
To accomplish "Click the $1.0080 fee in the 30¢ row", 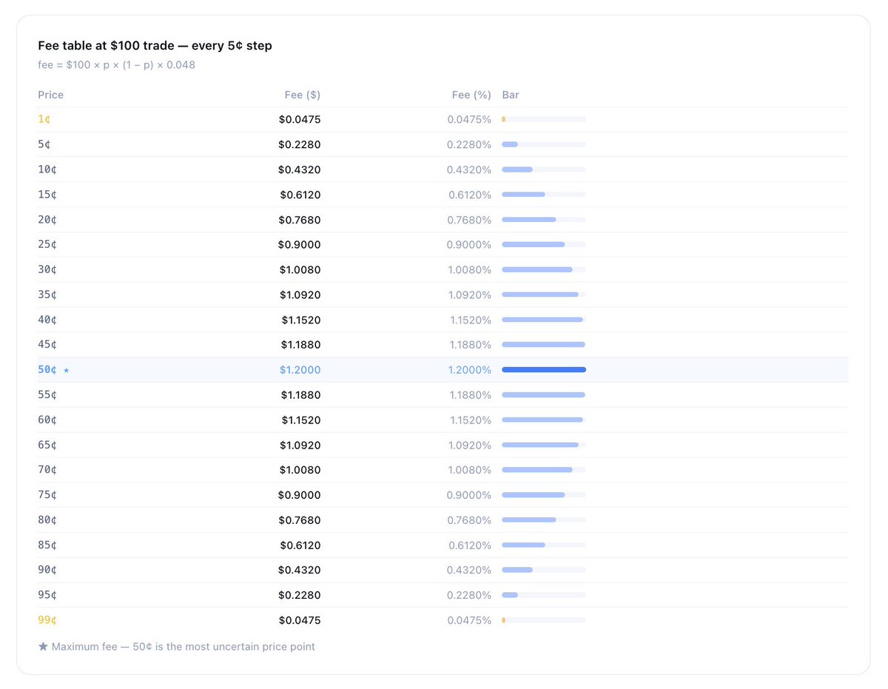I will (x=300, y=269).
